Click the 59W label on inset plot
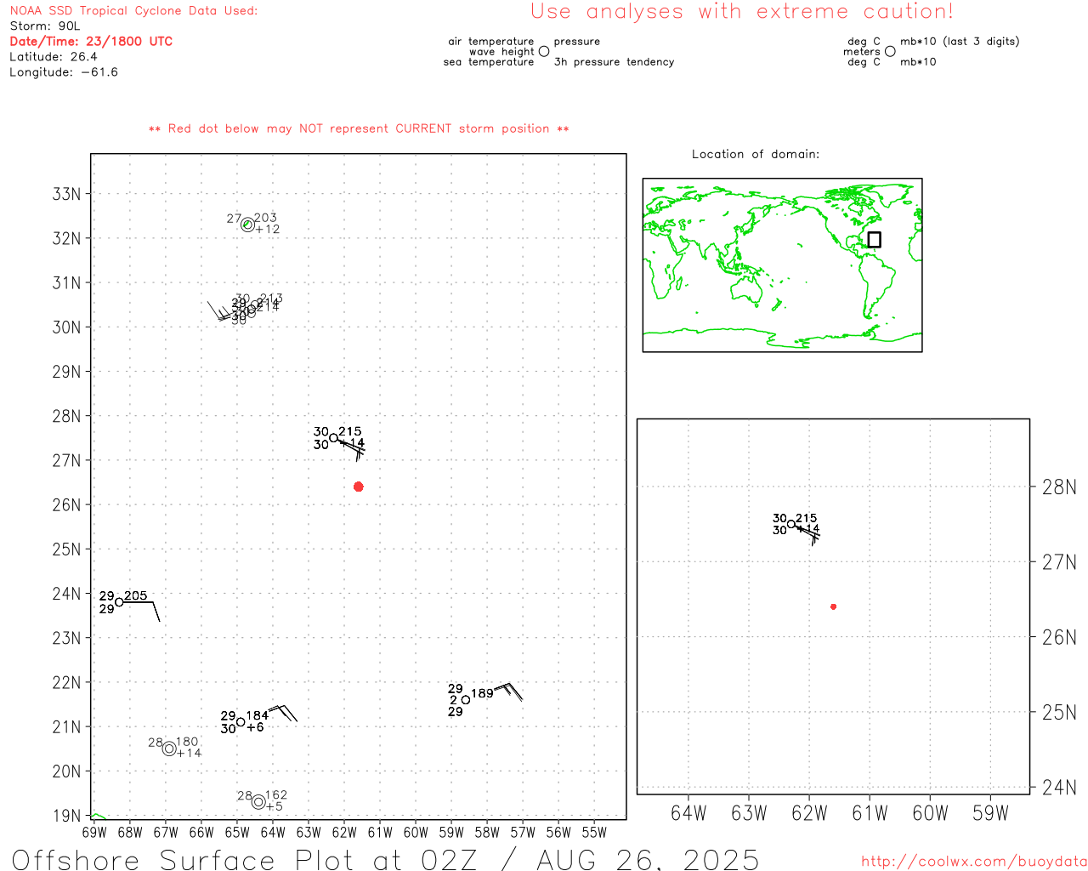1088x871 pixels. pyautogui.click(x=990, y=813)
